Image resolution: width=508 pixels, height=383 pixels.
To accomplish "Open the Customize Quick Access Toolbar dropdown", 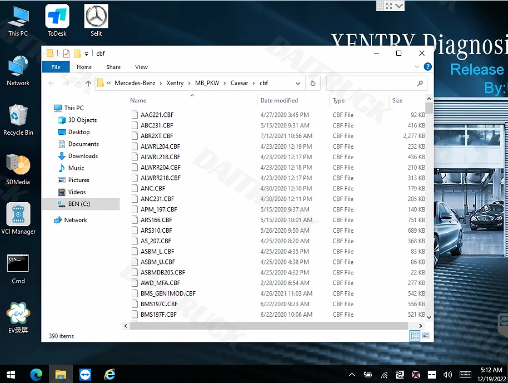I will pyautogui.click(x=87, y=54).
